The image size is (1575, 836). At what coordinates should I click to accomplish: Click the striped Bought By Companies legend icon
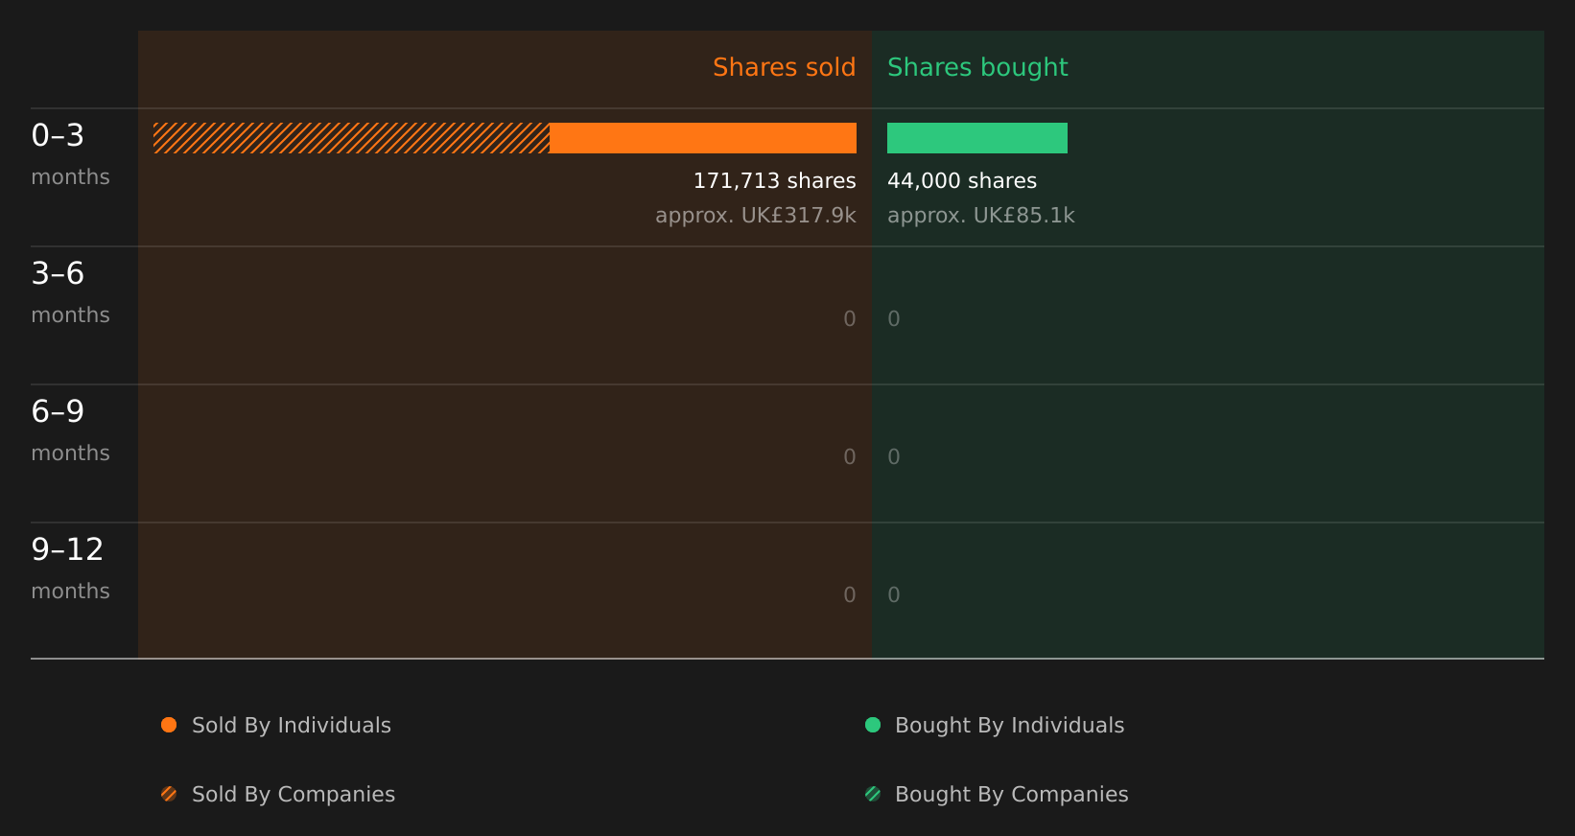(x=873, y=794)
